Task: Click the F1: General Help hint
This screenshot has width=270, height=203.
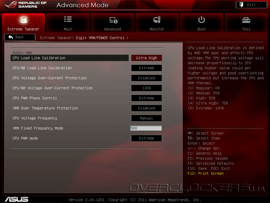Action: 205,154
